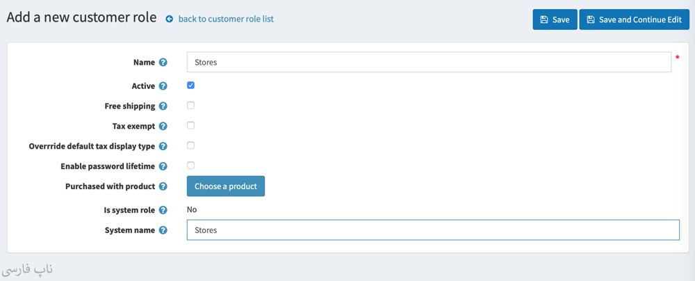Click into the System name field
The image size is (695, 281).
coord(432,230)
